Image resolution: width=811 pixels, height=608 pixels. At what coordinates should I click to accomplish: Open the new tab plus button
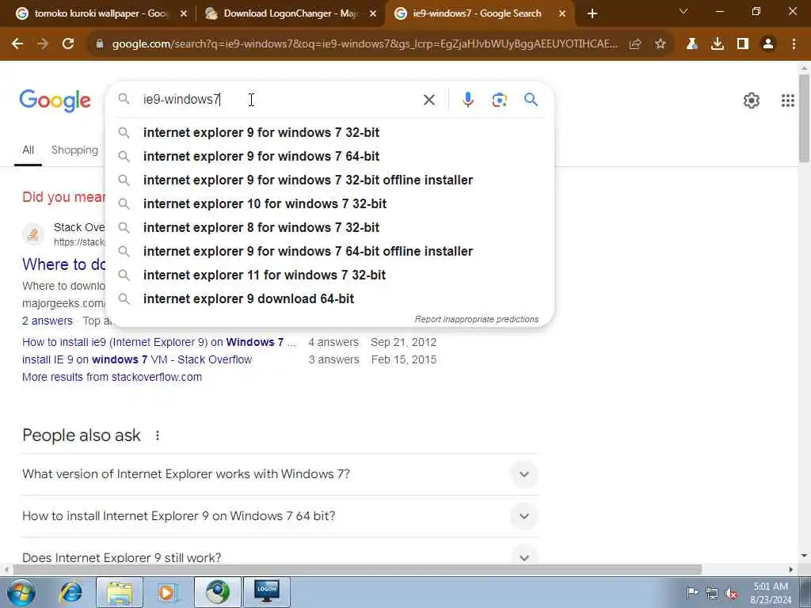click(x=592, y=14)
